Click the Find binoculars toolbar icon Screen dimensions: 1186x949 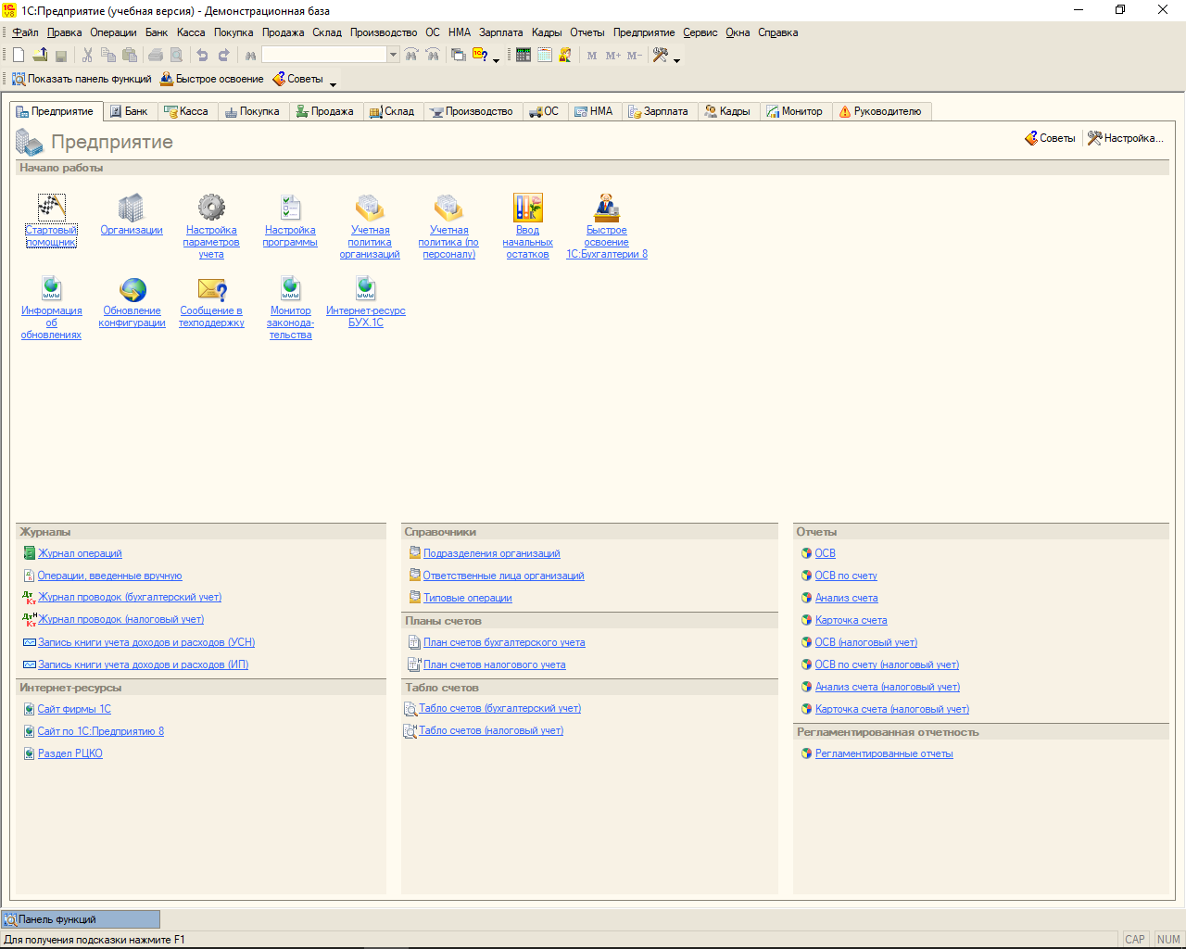click(250, 56)
